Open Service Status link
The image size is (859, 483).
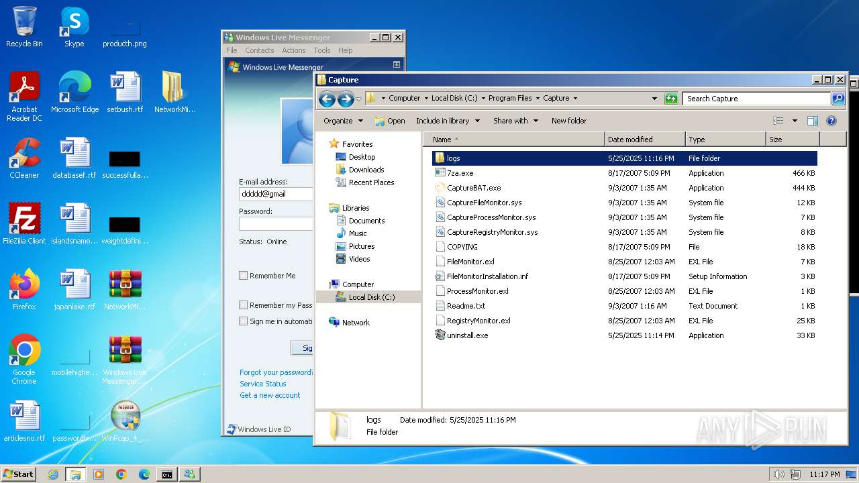tap(263, 384)
